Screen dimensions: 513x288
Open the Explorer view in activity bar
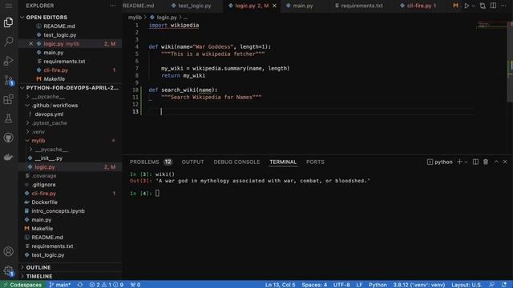(x=9, y=22)
